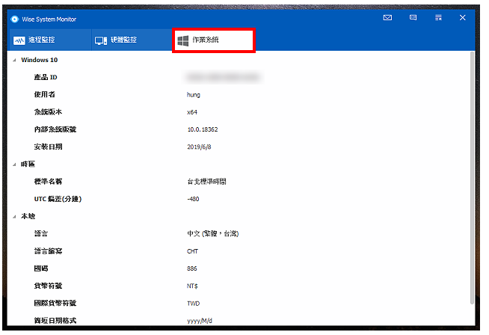Click the 時區 section heading

[28, 164]
